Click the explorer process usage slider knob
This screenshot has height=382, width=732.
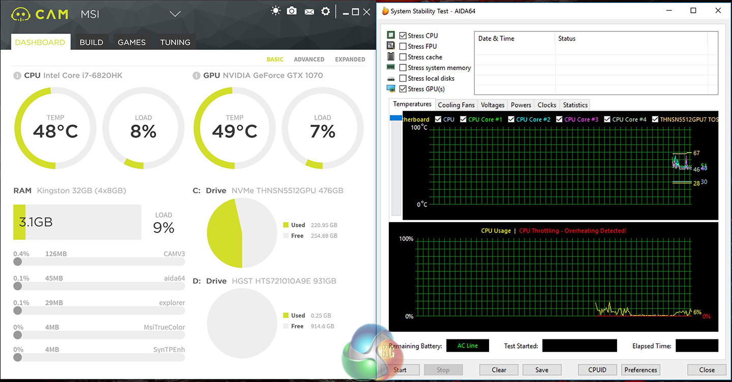18,310
